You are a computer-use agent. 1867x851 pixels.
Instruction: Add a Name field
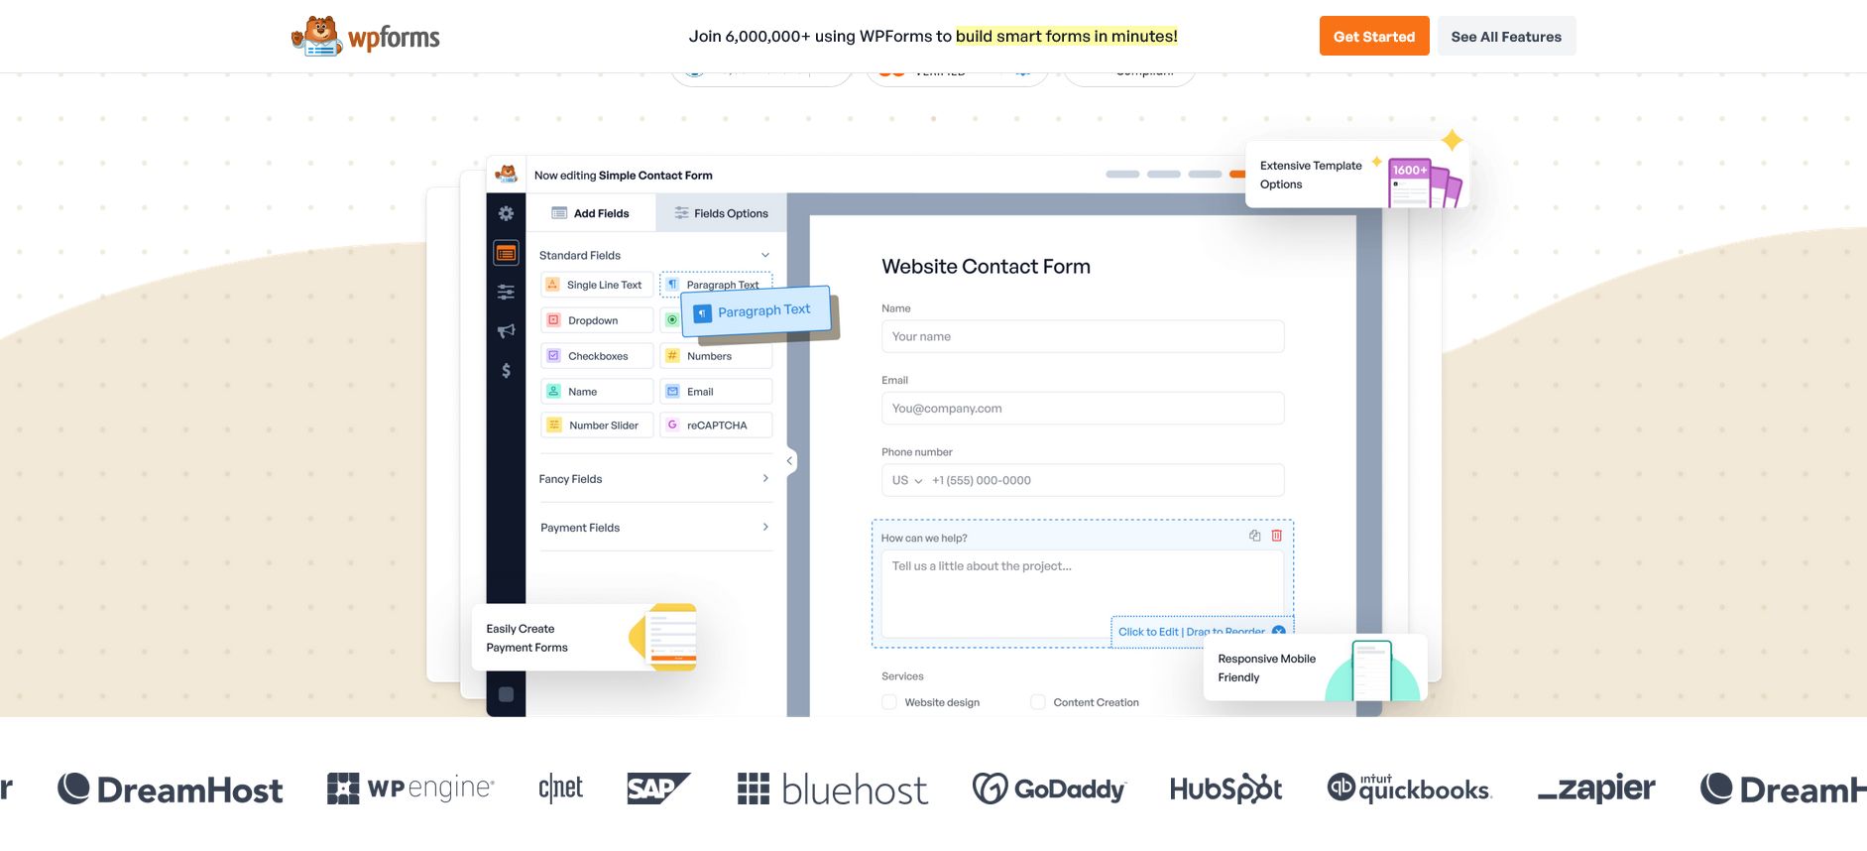coord(597,392)
